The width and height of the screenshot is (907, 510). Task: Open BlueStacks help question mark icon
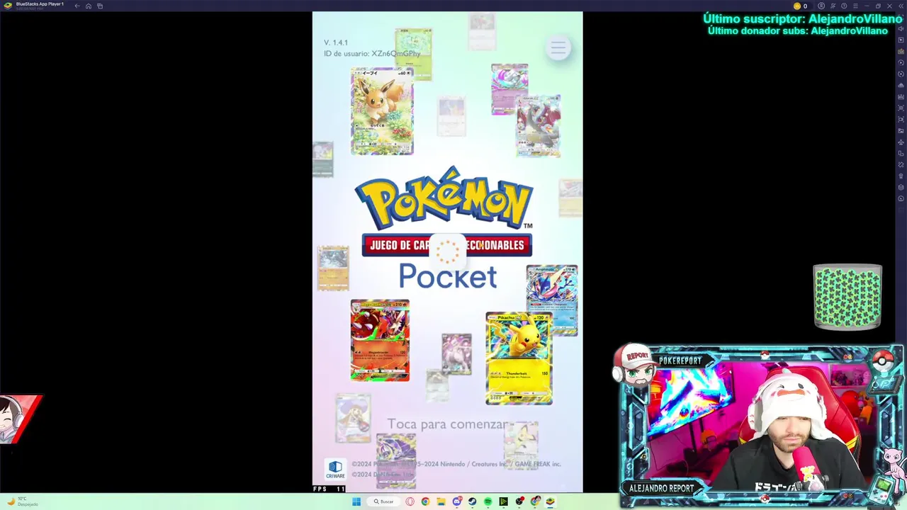[x=844, y=6]
